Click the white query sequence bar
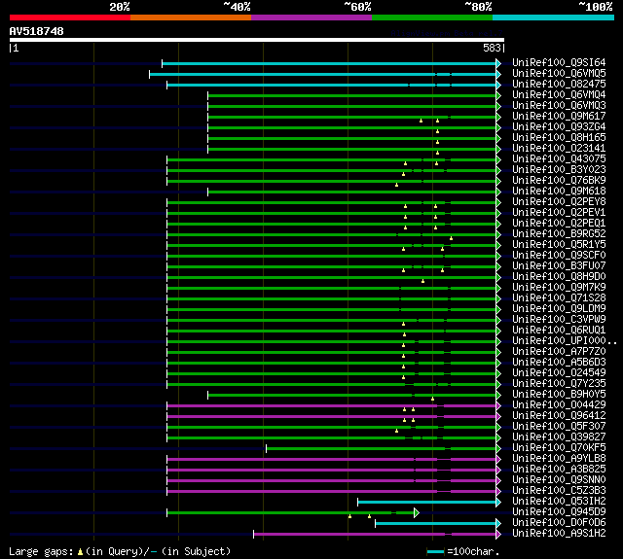The image size is (623, 559). 257,40
